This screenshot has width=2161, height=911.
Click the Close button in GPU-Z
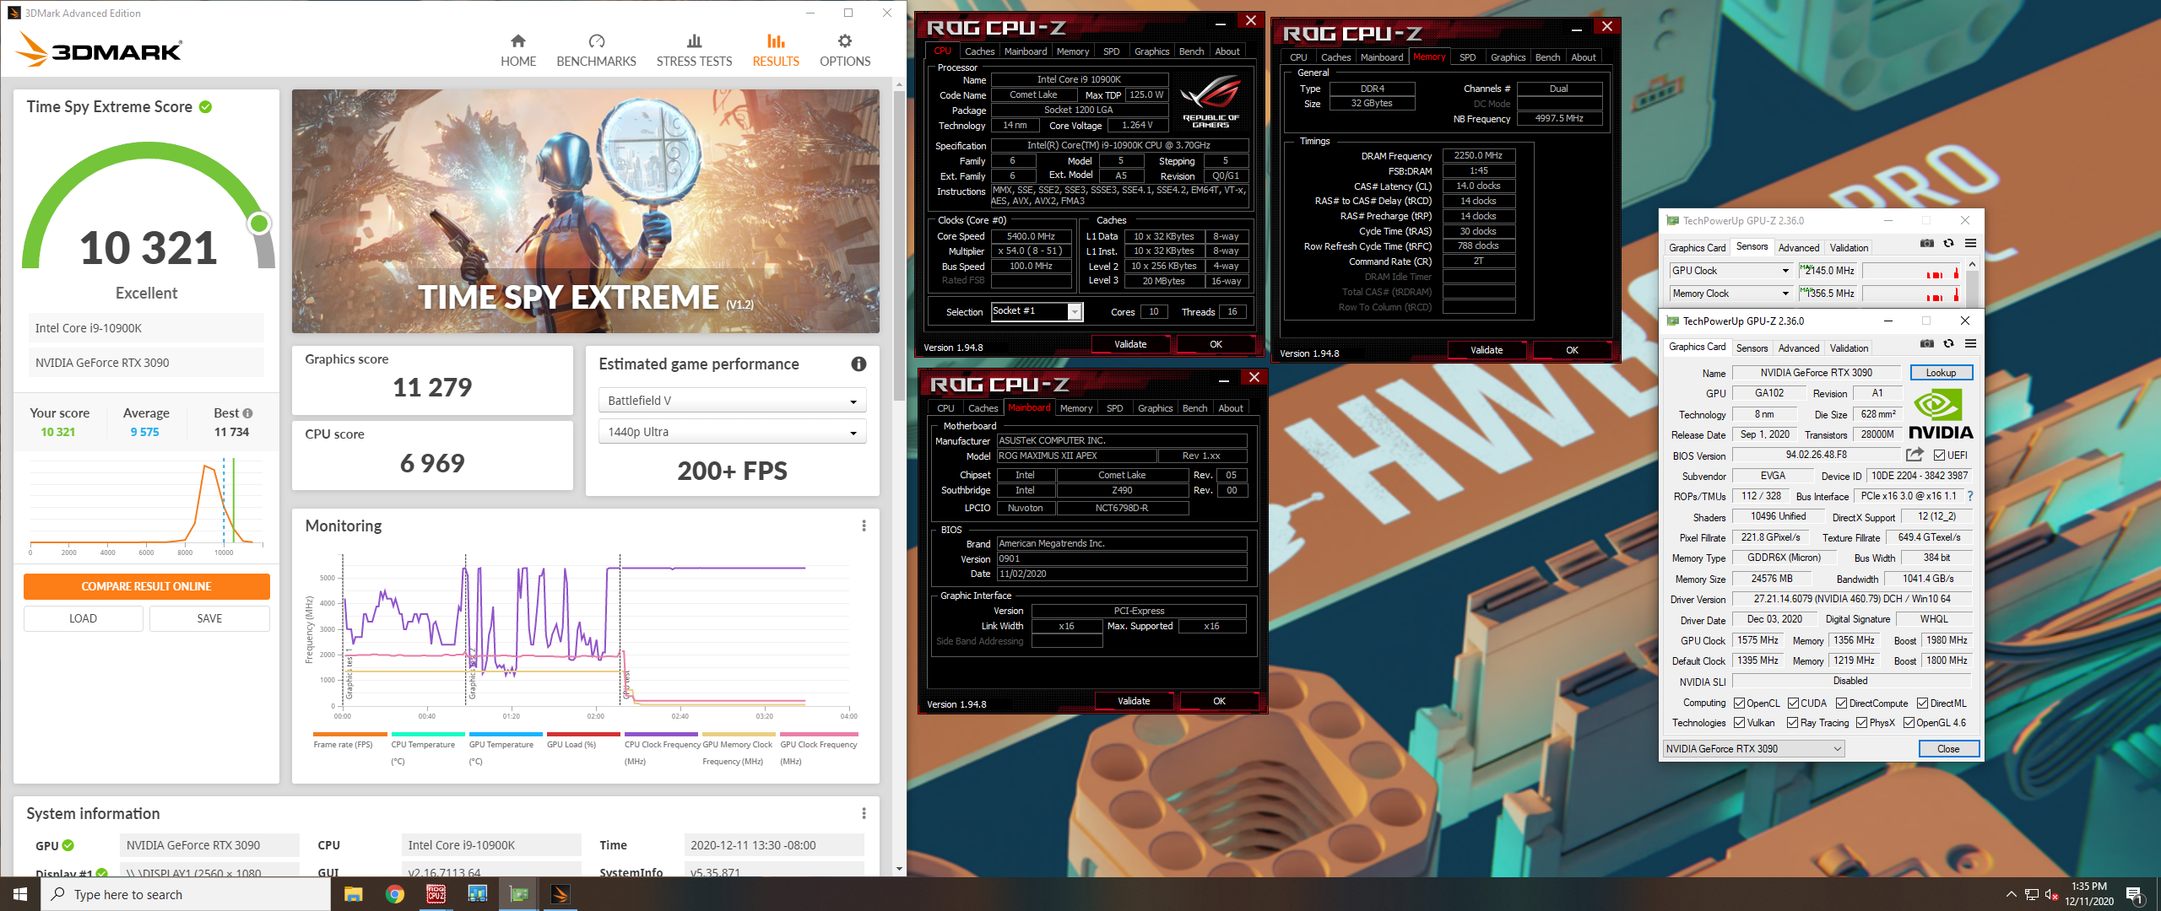tap(1948, 749)
